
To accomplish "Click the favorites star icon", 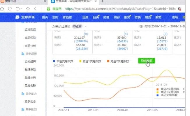I will (x=28, y=9).
